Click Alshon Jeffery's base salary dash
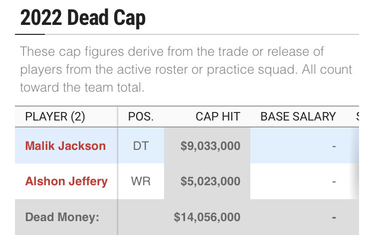374x246 pixels. tap(334, 181)
